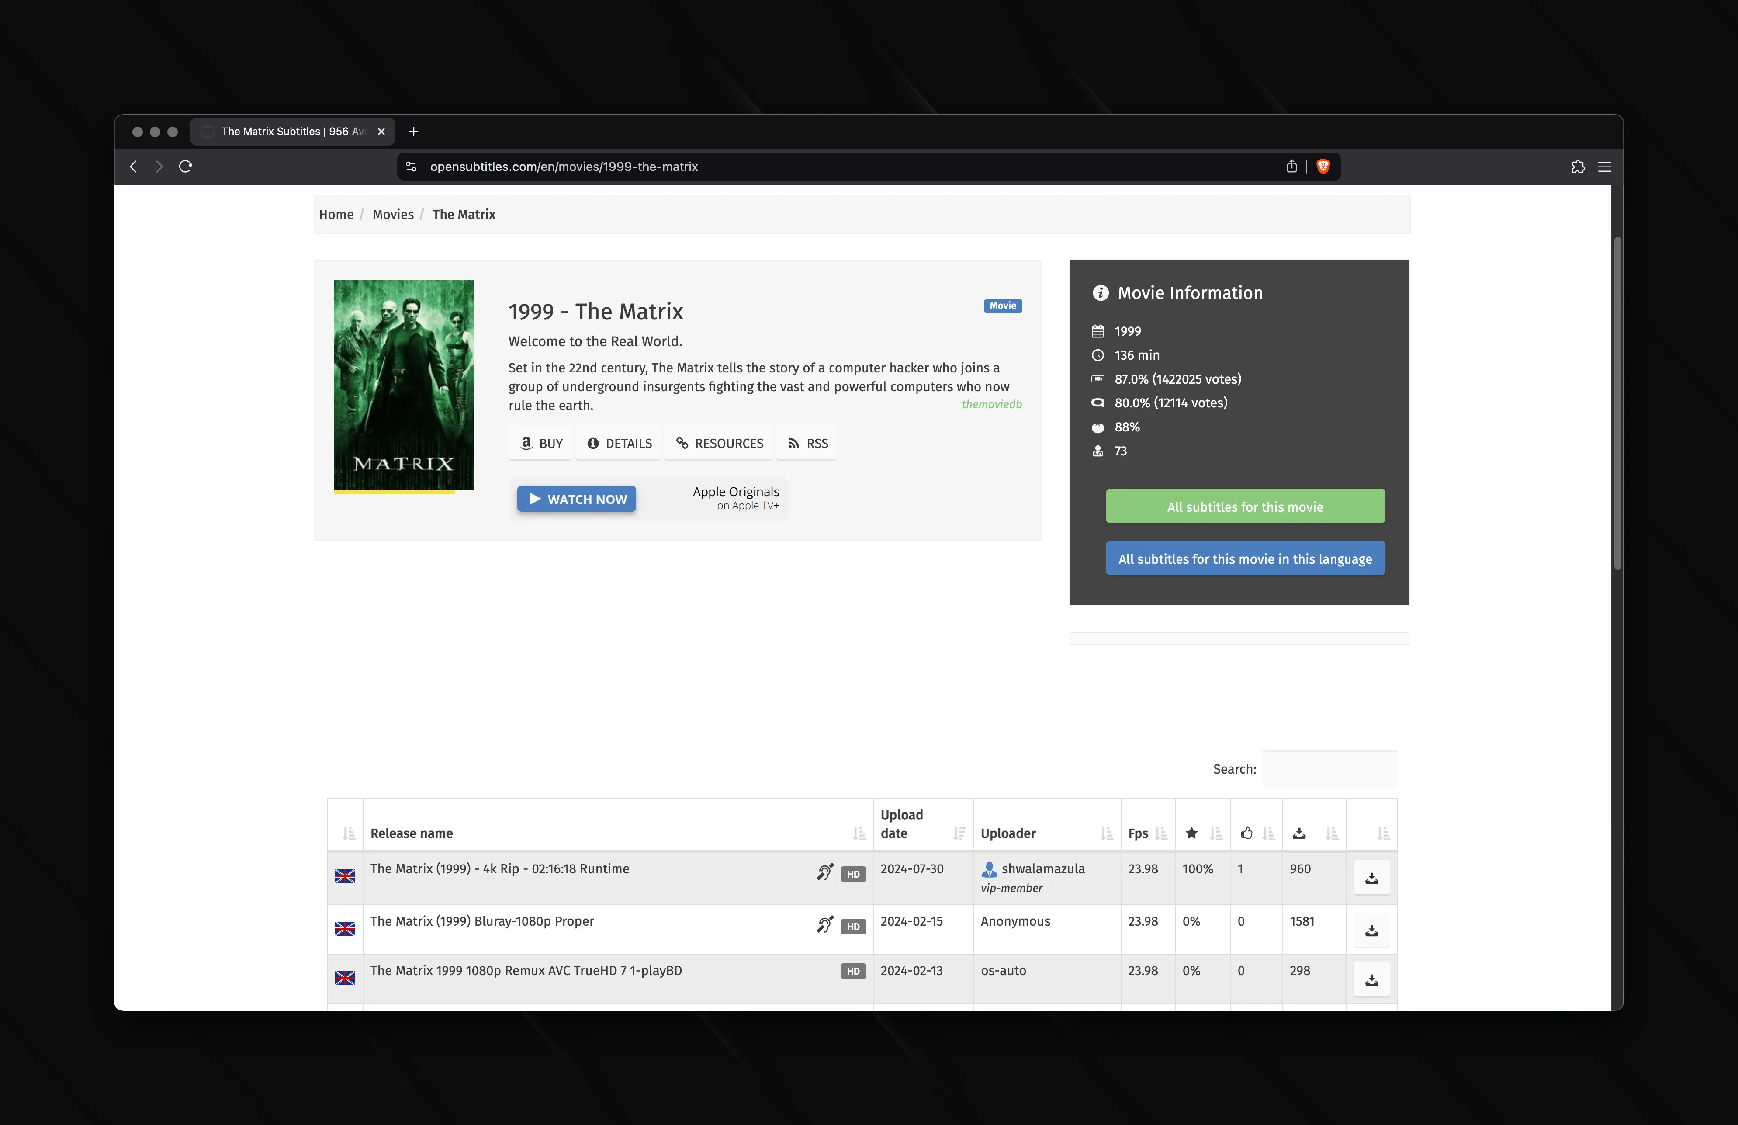Open 1080p Remux AVC TrueHD release

(x=526, y=971)
